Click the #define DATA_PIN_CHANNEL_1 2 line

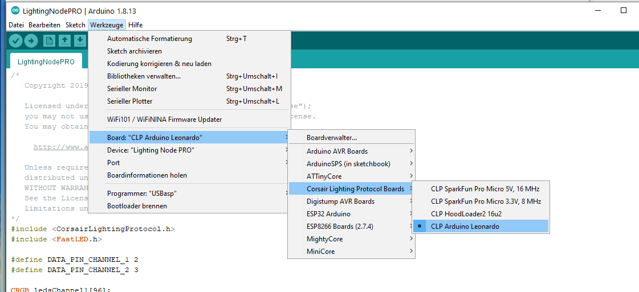click(x=75, y=260)
